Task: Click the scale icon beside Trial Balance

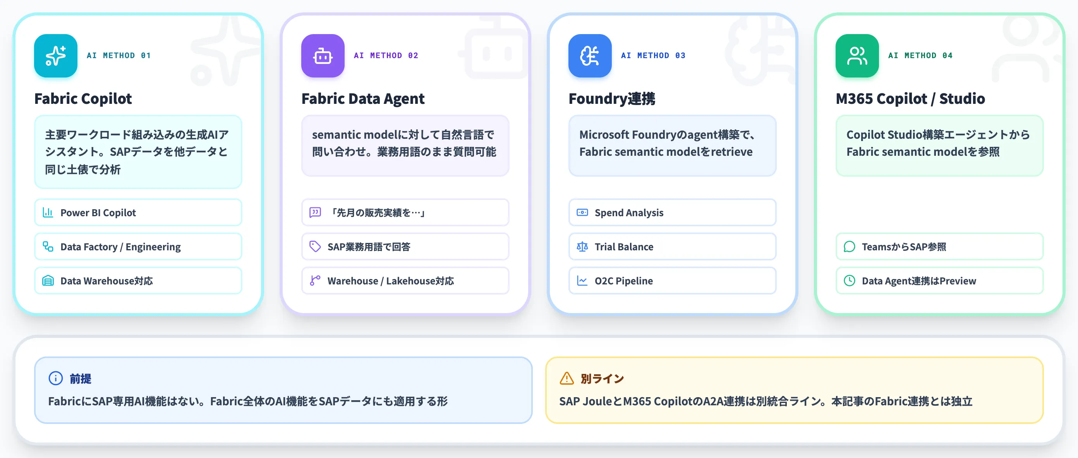Action: click(582, 246)
